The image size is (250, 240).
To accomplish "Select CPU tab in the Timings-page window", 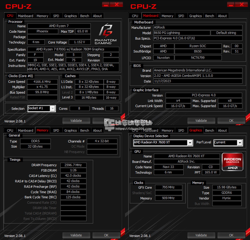I will point(10,130).
